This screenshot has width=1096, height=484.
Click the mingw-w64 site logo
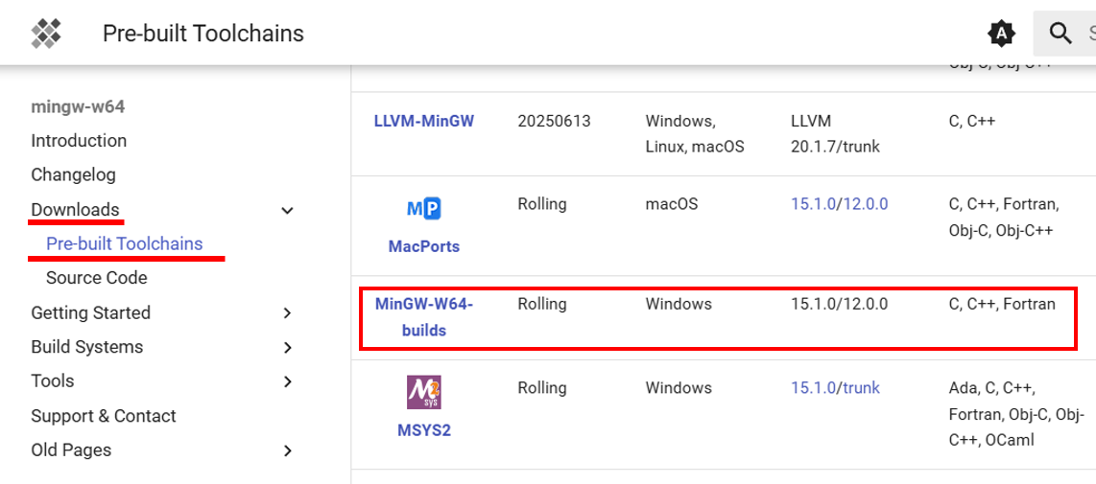coord(46,33)
